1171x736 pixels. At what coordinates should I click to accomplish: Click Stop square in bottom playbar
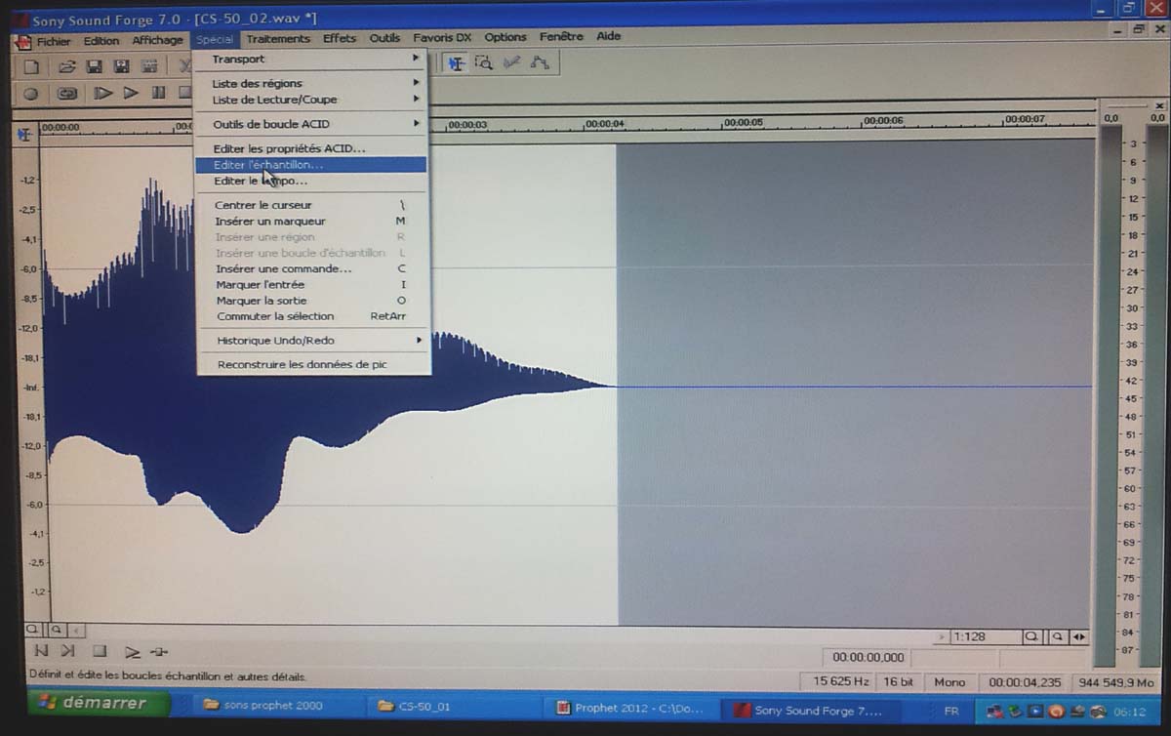[x=100, y=651]
